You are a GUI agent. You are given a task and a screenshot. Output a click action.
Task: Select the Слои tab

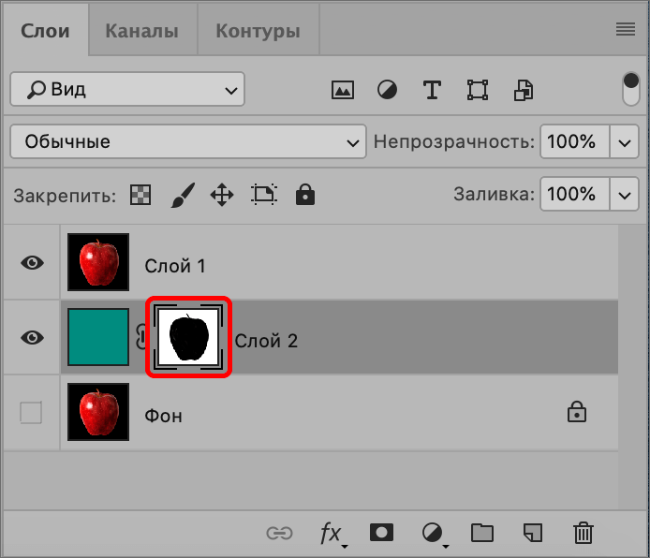[x=45, y=31]
